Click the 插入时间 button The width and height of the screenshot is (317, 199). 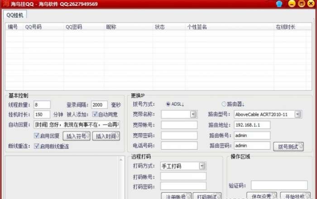pos(106,136)
